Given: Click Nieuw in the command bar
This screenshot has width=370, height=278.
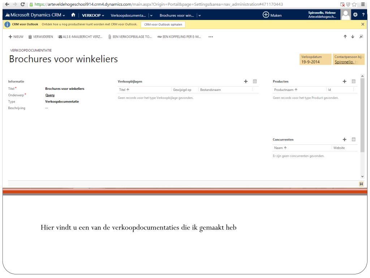Looking at the screenshot, I should pos(16,37).
